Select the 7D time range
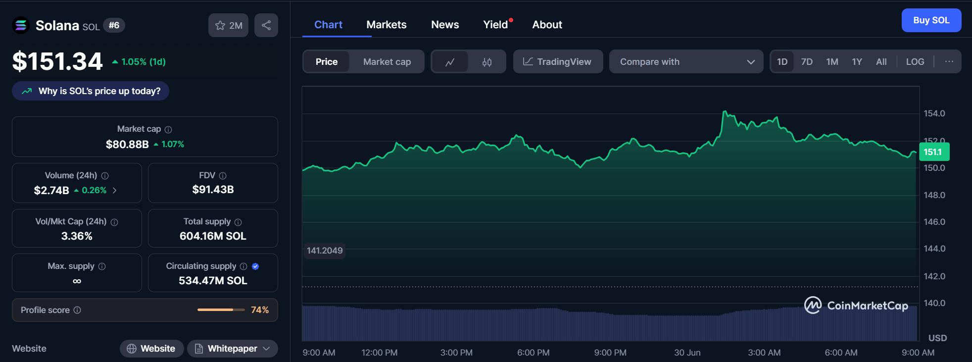The image size is (972, 362). click(x=807, y=62)
